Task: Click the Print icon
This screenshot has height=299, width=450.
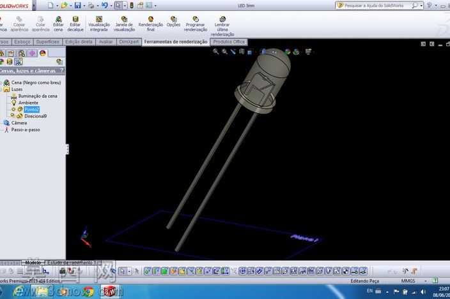Action: [91, 5]
